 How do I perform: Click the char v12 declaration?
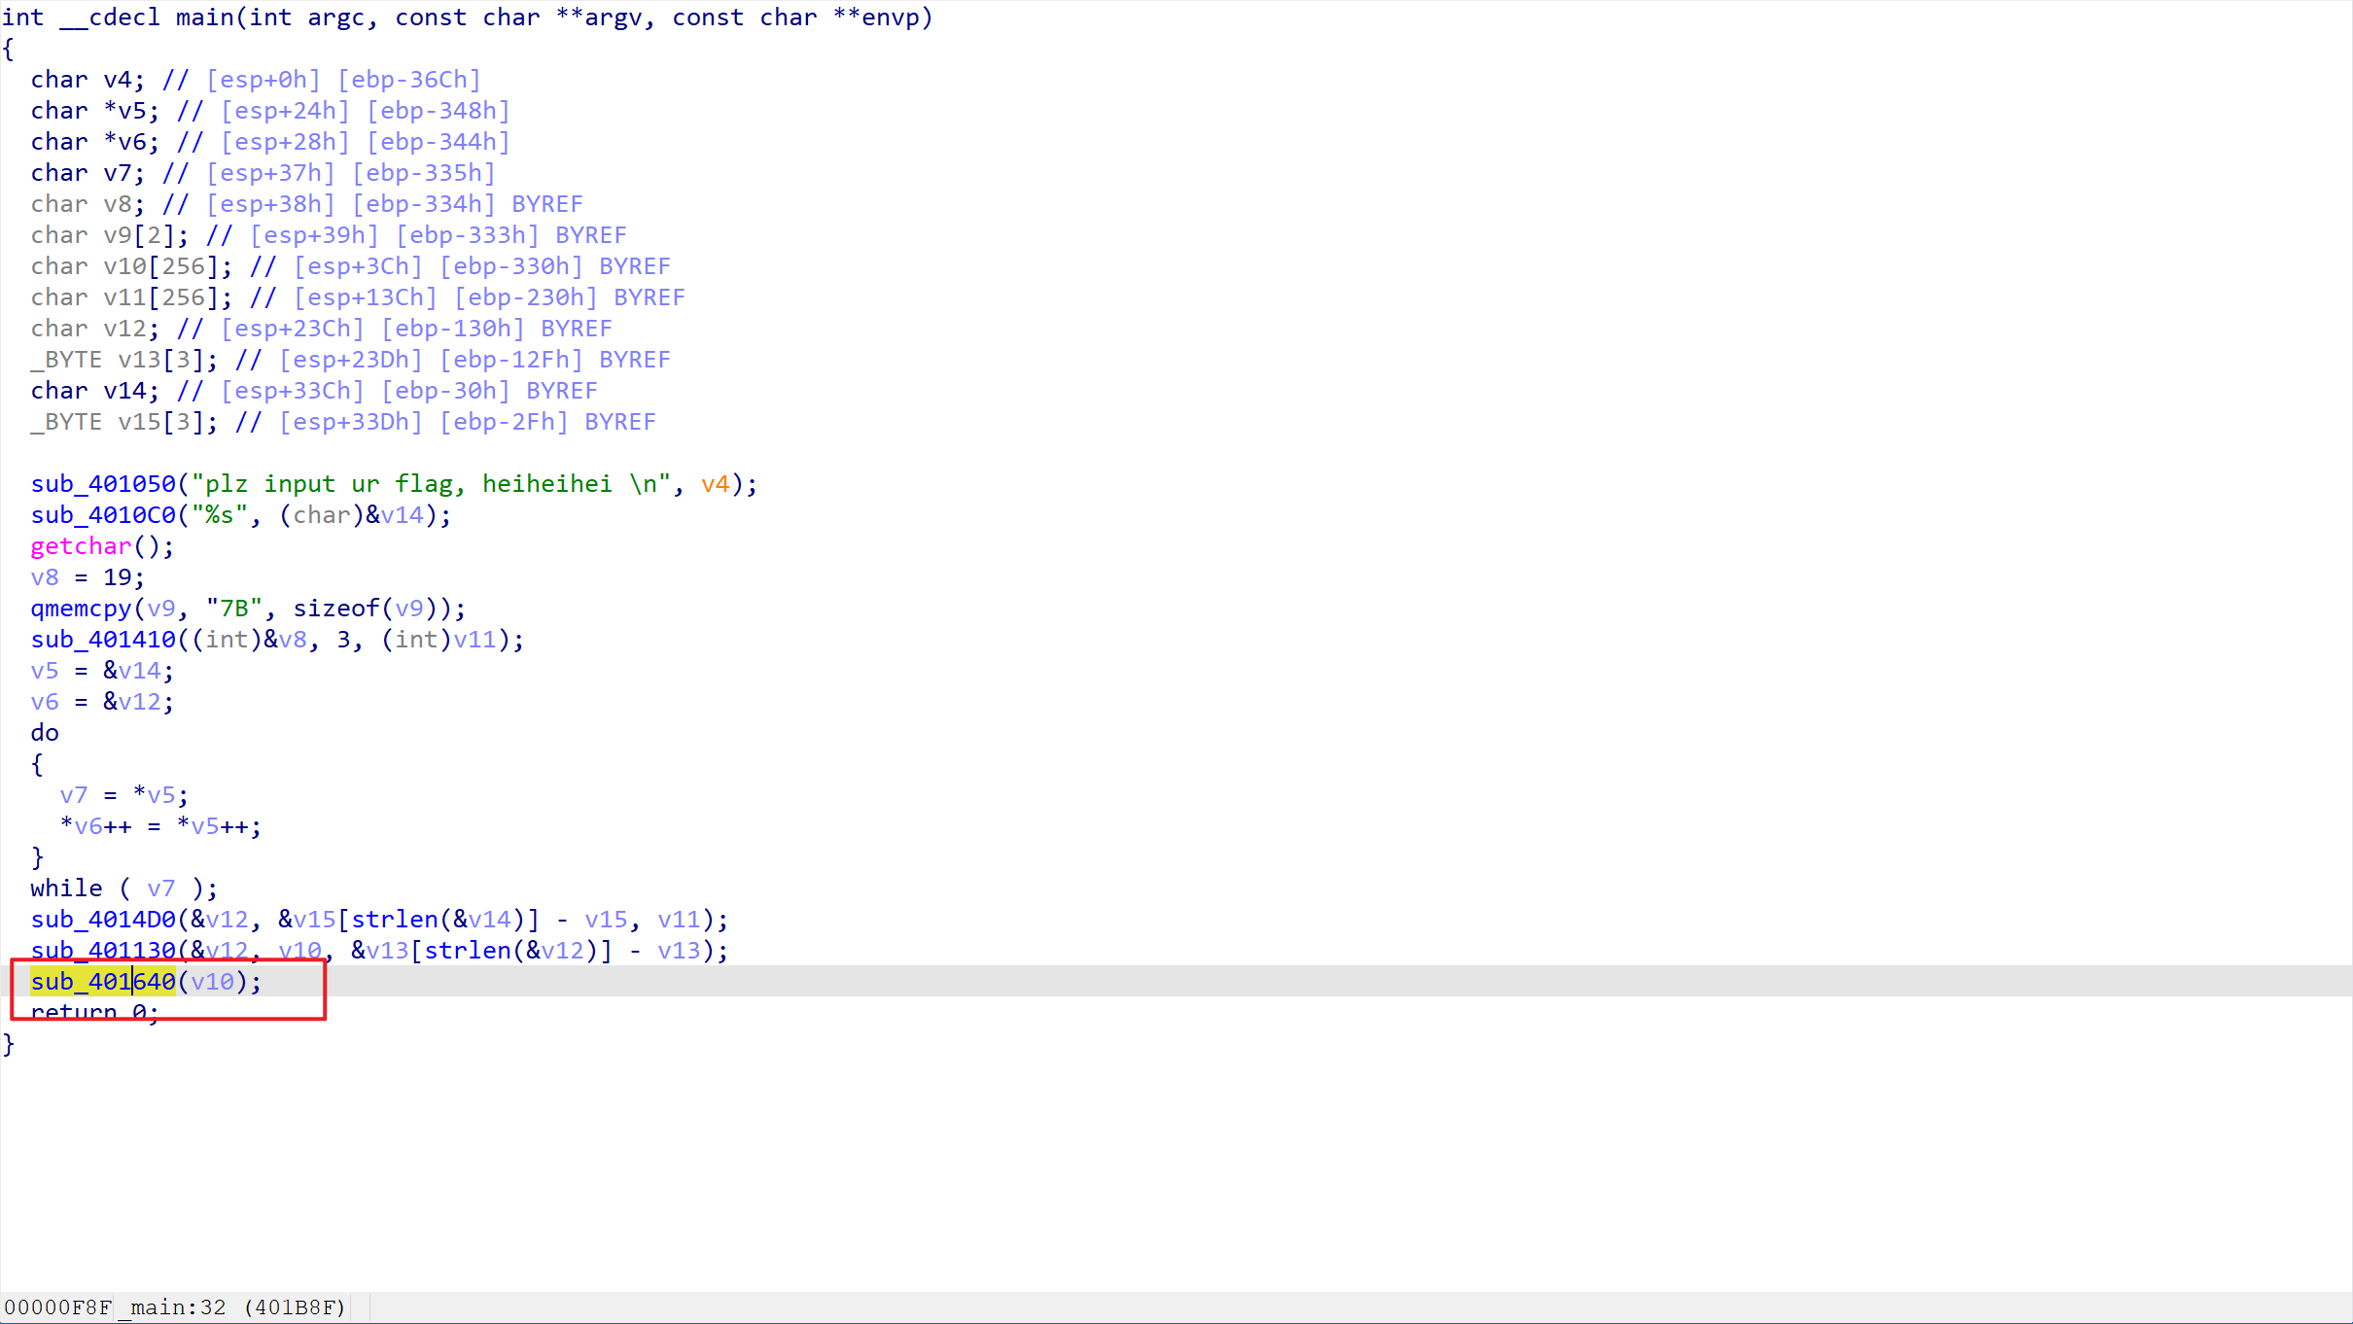tap(322, 328)
